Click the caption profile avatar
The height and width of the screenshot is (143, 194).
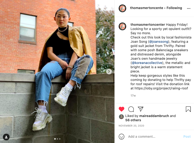[x=122, y=26]
